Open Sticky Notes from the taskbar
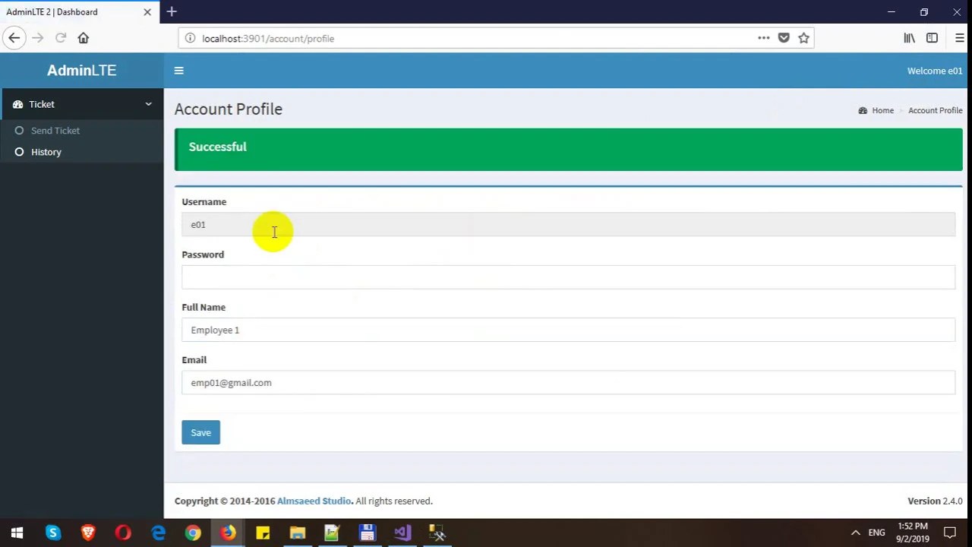 (263, 533)
